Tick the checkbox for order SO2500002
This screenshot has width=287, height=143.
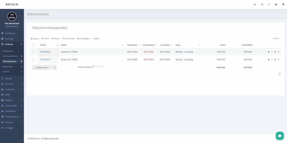(34, 52)
